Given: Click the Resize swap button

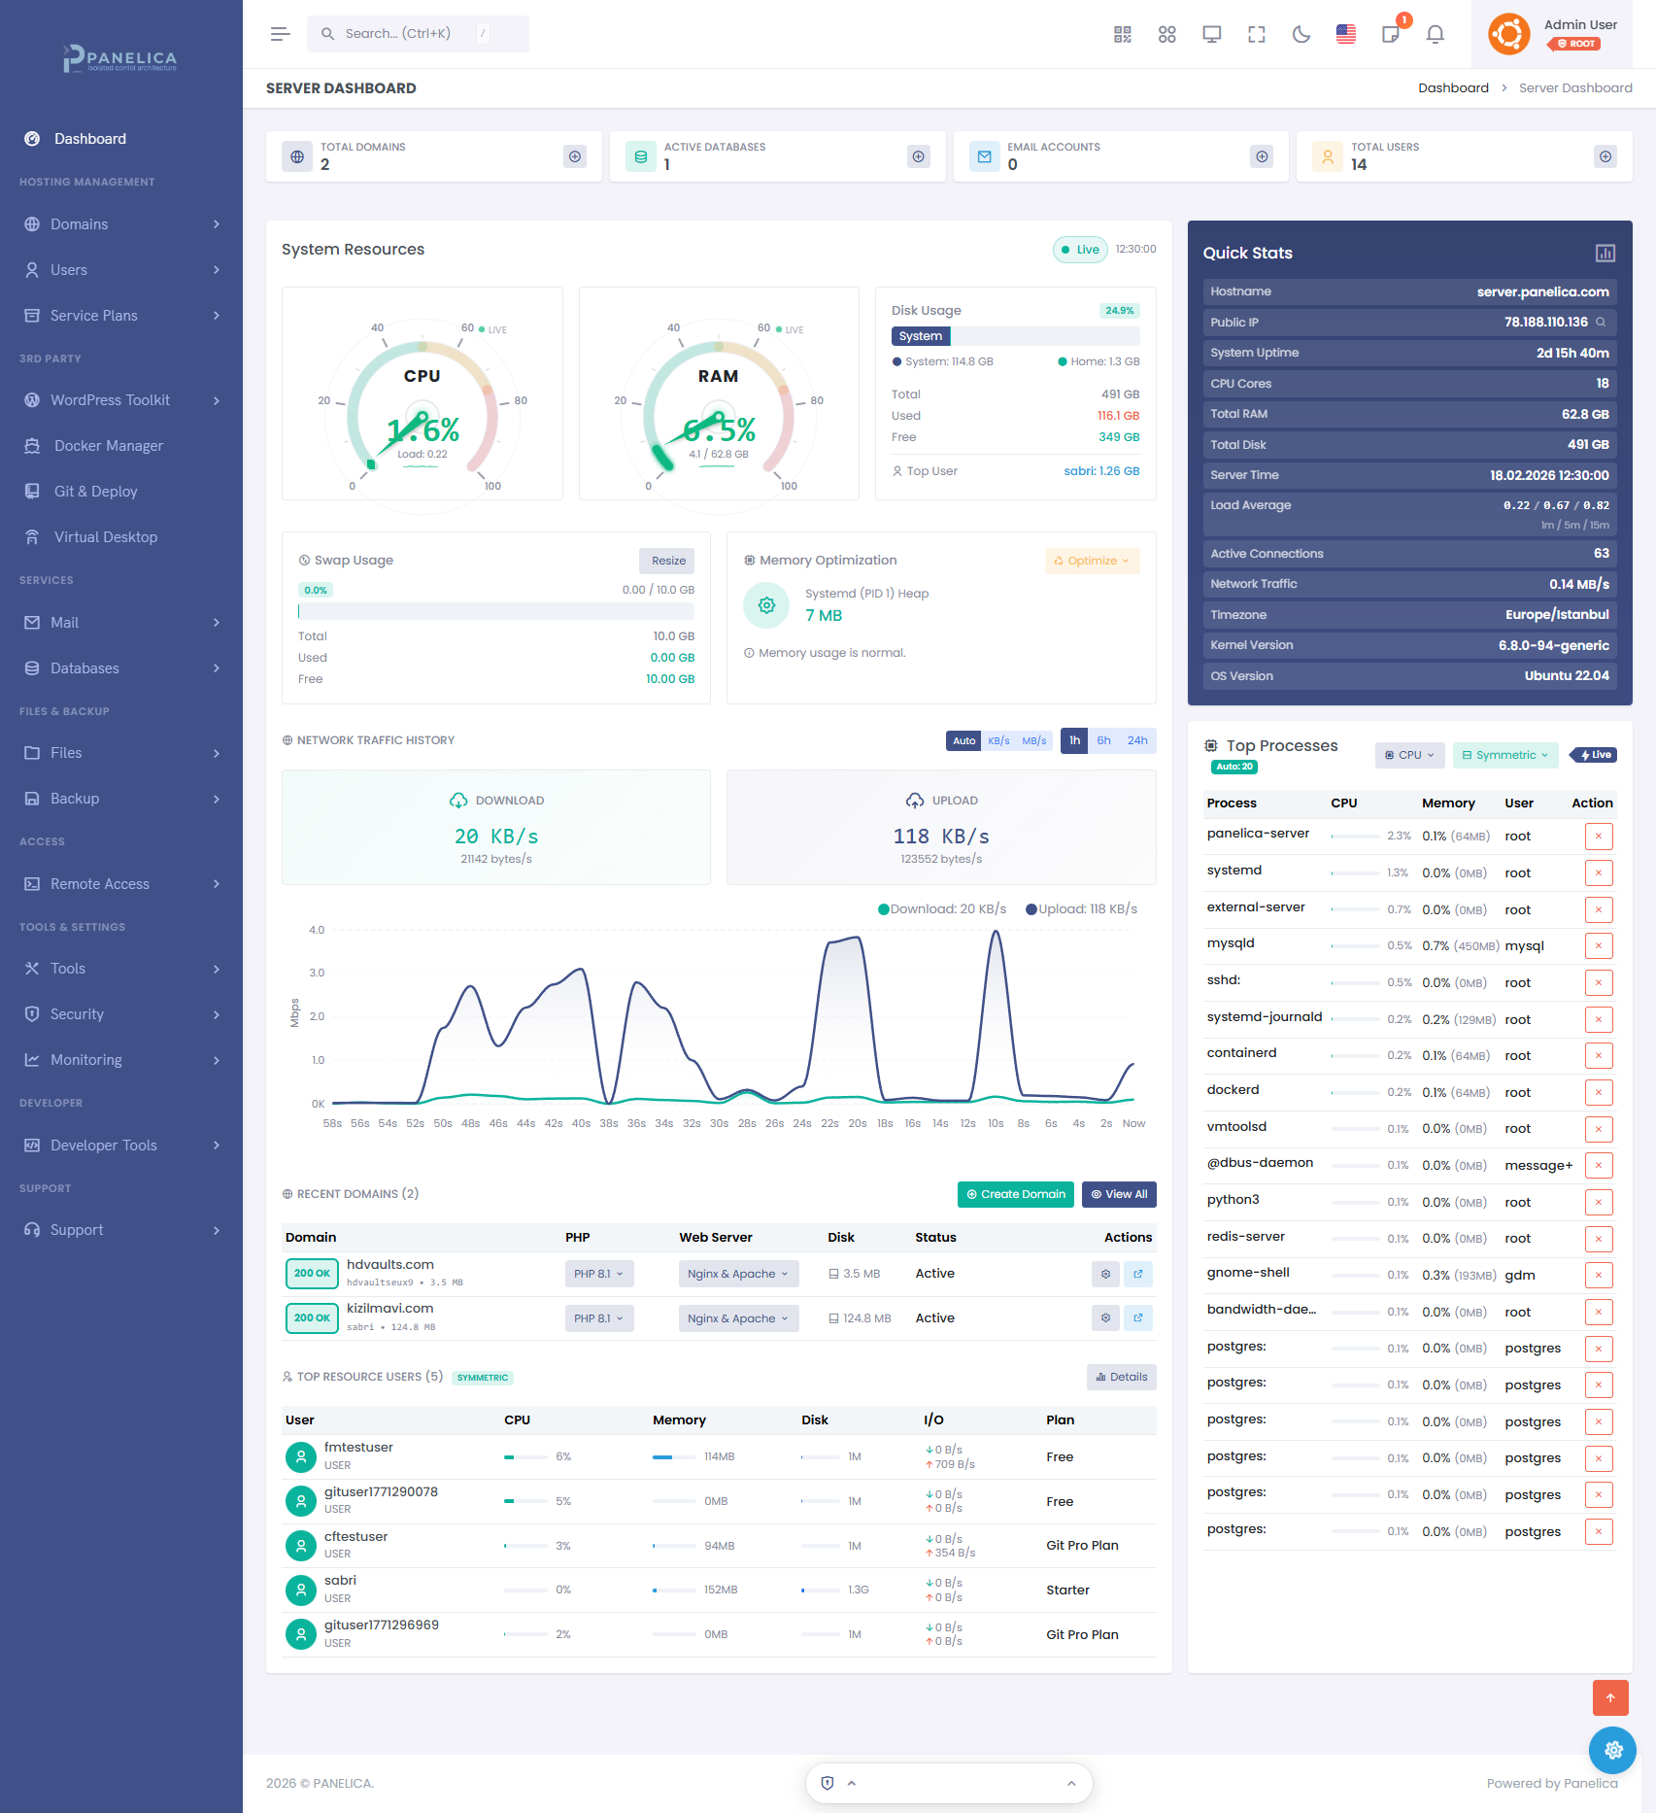Looking at the screenshot, I should [x=667, y=562].
